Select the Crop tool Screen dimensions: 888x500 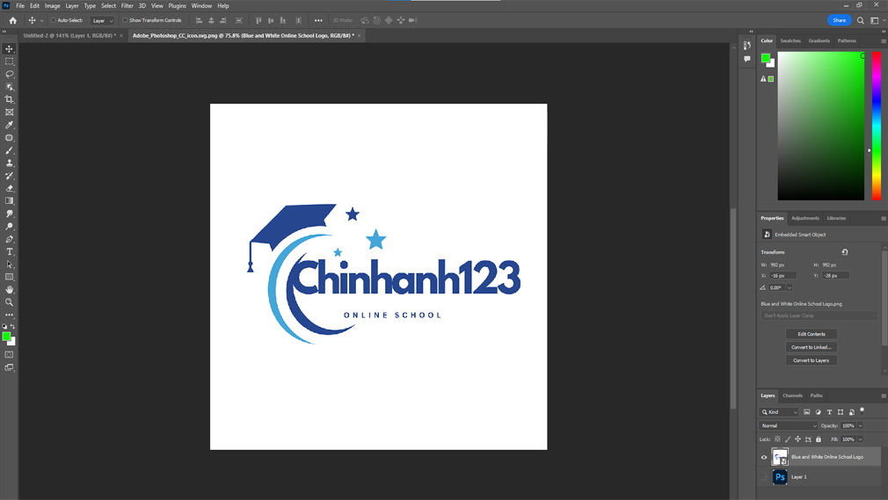9,99
